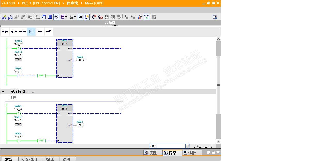Image resolution: width=320 pixels, height=161 pixels.
Task: Toggle network comments display icon
Action: pos(81,17)
